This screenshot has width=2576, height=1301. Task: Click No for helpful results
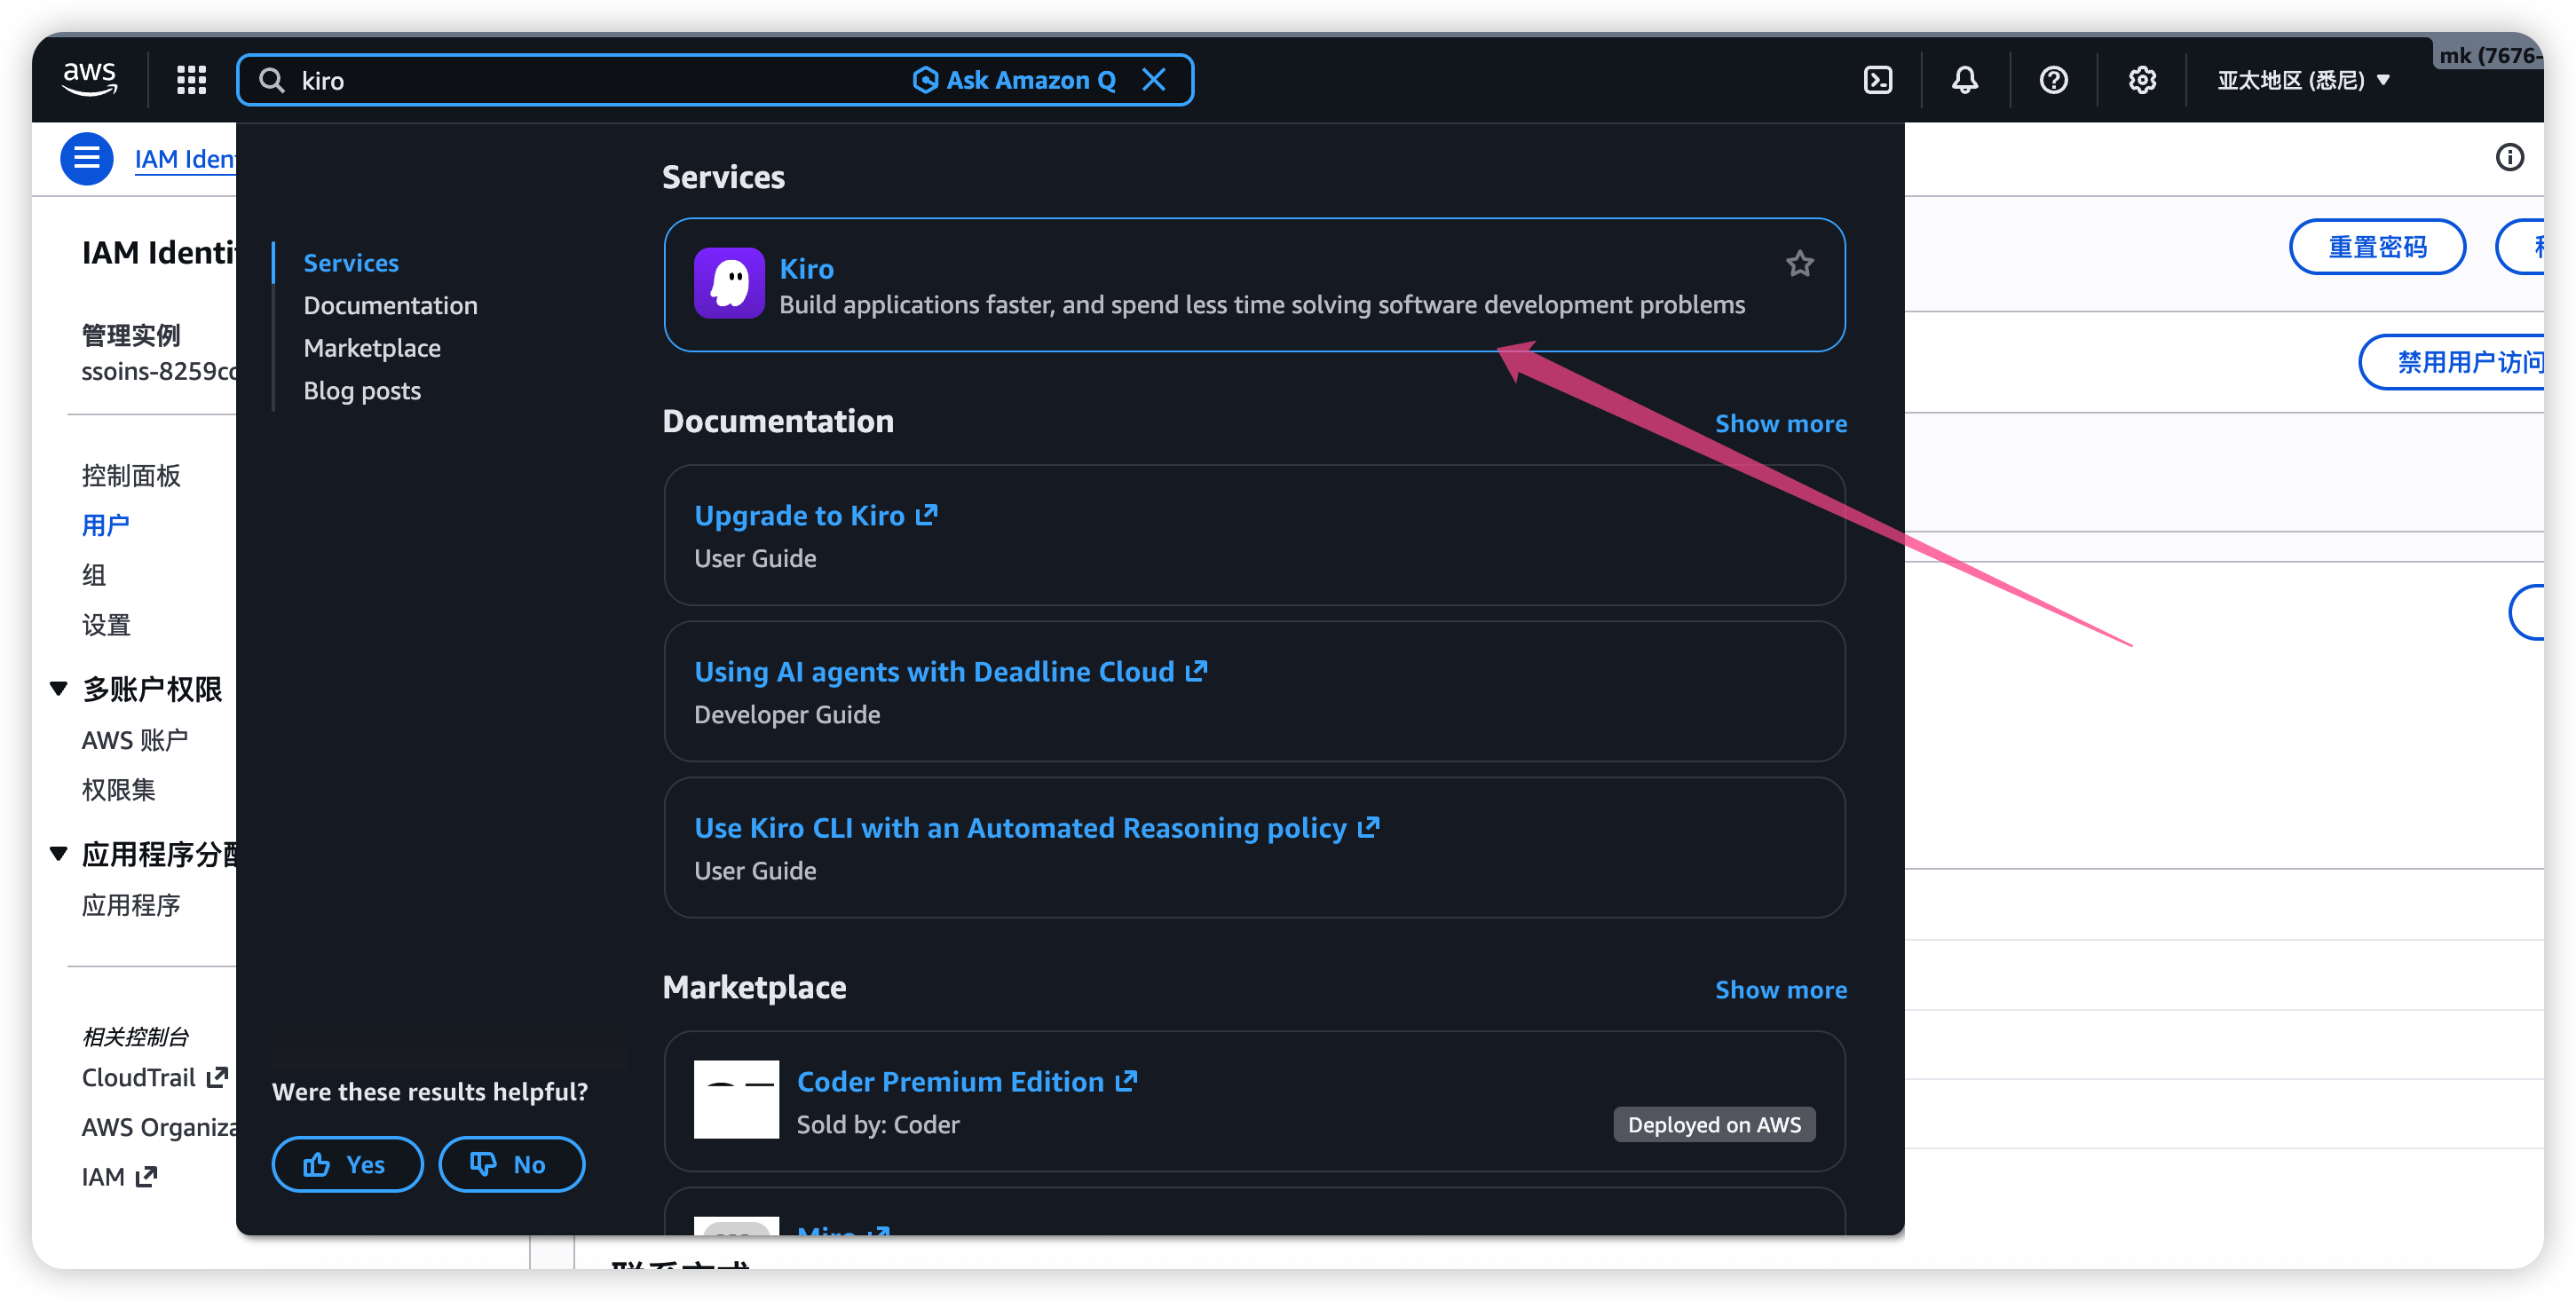(x=511, y=1164)
